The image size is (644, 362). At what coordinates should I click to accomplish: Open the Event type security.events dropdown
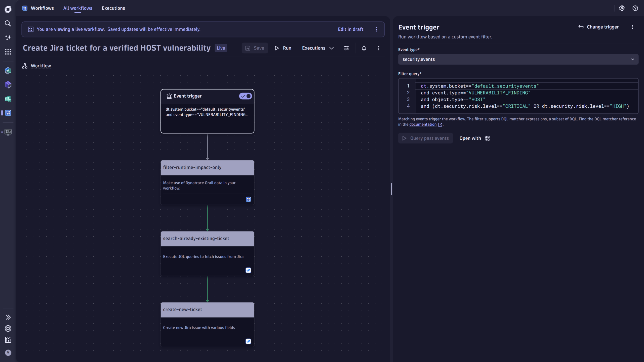click(x=518, y=59)
